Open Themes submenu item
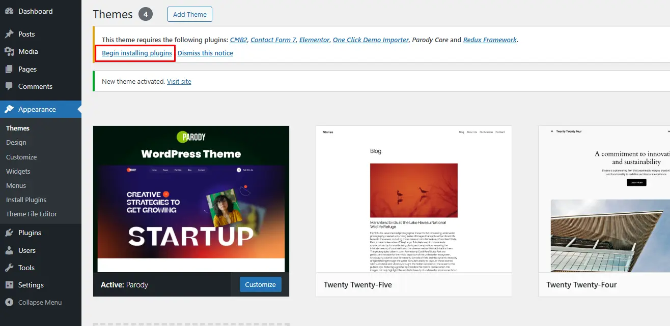Image resolution: width=670 pixels, height=326 pixels. (x=18, y=128)
